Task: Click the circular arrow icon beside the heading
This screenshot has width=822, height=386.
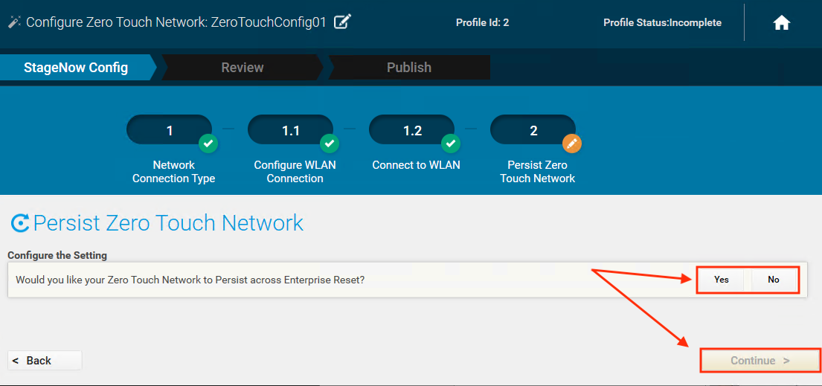Action: click(x=20, y=223)
